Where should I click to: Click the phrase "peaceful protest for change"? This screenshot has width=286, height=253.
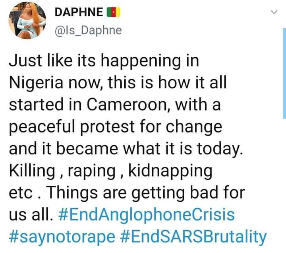coord(116,127)
